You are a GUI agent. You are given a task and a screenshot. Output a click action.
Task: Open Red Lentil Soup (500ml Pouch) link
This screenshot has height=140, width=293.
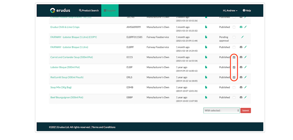[67, 77]
